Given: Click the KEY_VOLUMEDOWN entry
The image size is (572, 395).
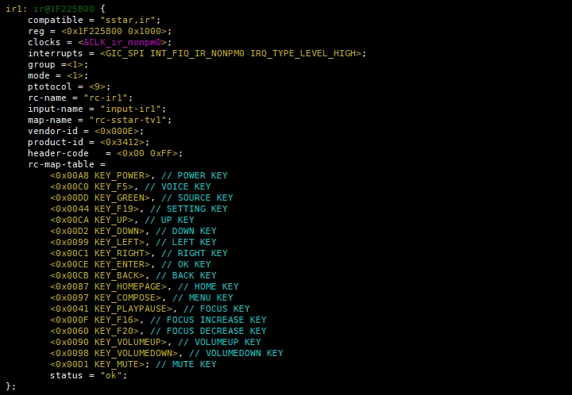Looking at the screenshot, I should pyautogui.click(x=133, y=353).
